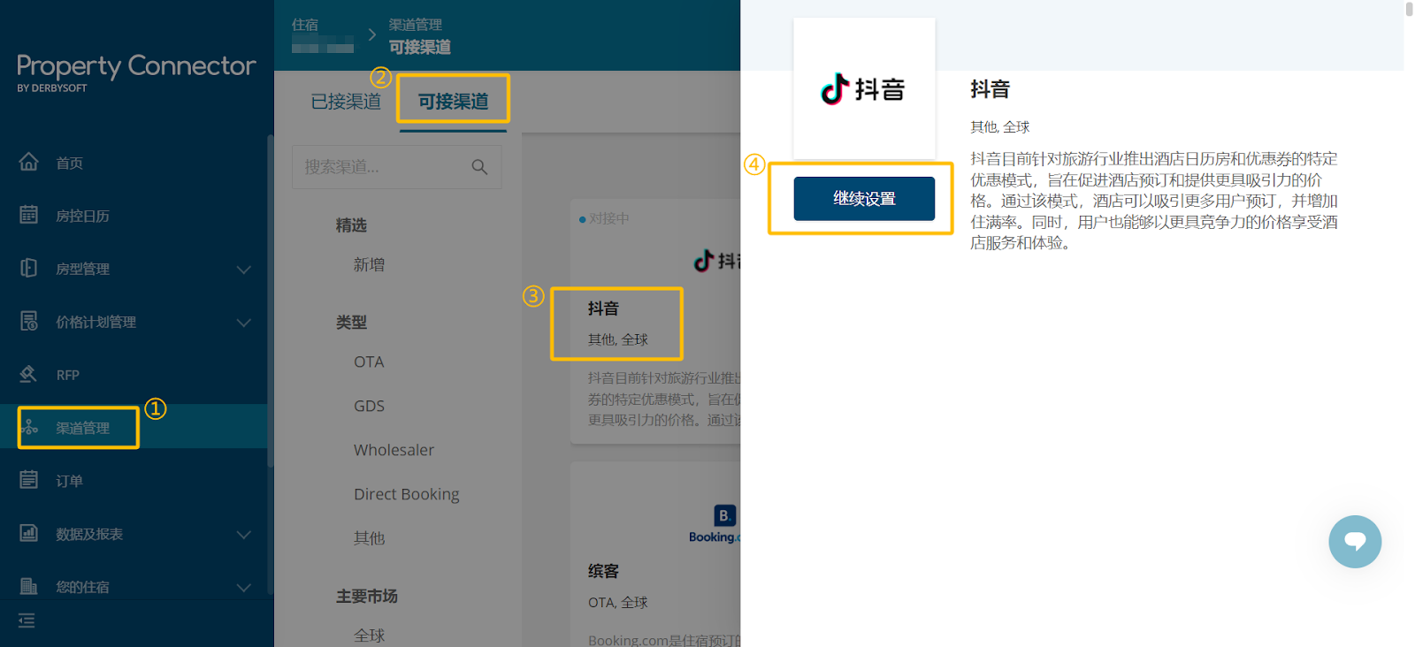Open 房控日历 menu item
1415x647 pixels.
coord(83,216)
